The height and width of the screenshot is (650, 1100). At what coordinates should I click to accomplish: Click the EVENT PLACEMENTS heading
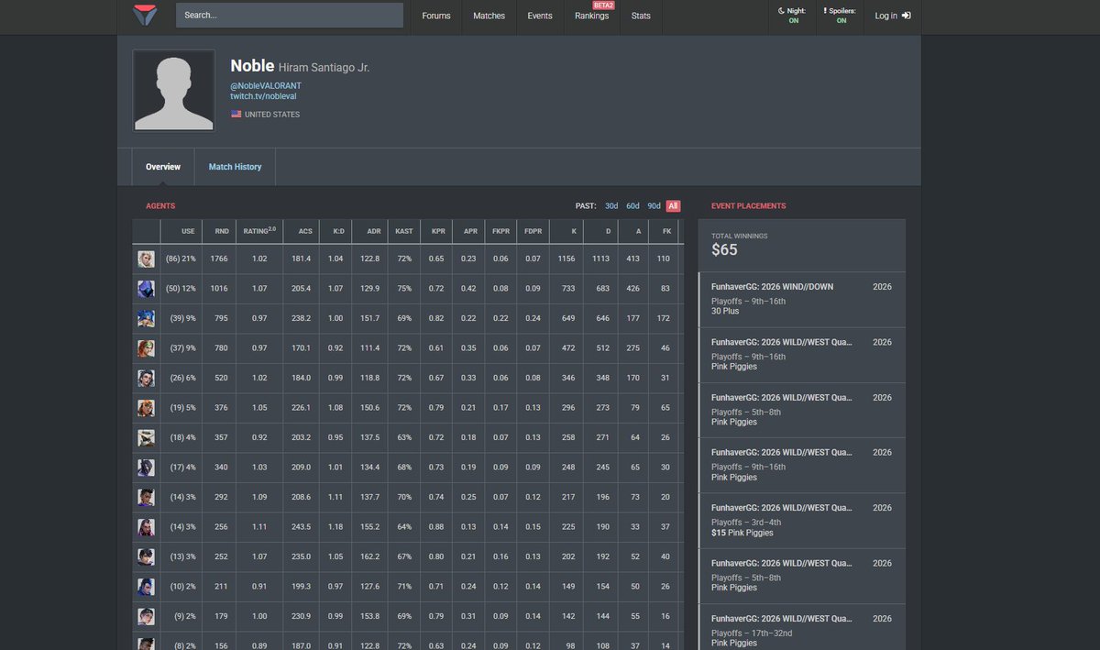pos(748,206)
